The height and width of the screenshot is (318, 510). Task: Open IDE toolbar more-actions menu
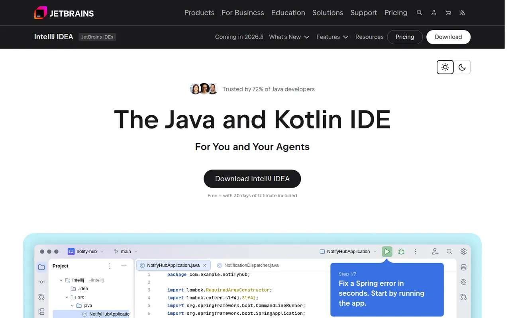coord(416,252)
